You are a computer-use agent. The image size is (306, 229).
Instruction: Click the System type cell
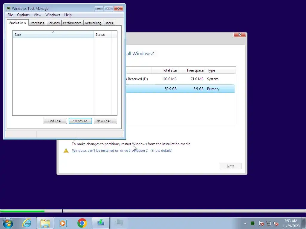(212, 79)
